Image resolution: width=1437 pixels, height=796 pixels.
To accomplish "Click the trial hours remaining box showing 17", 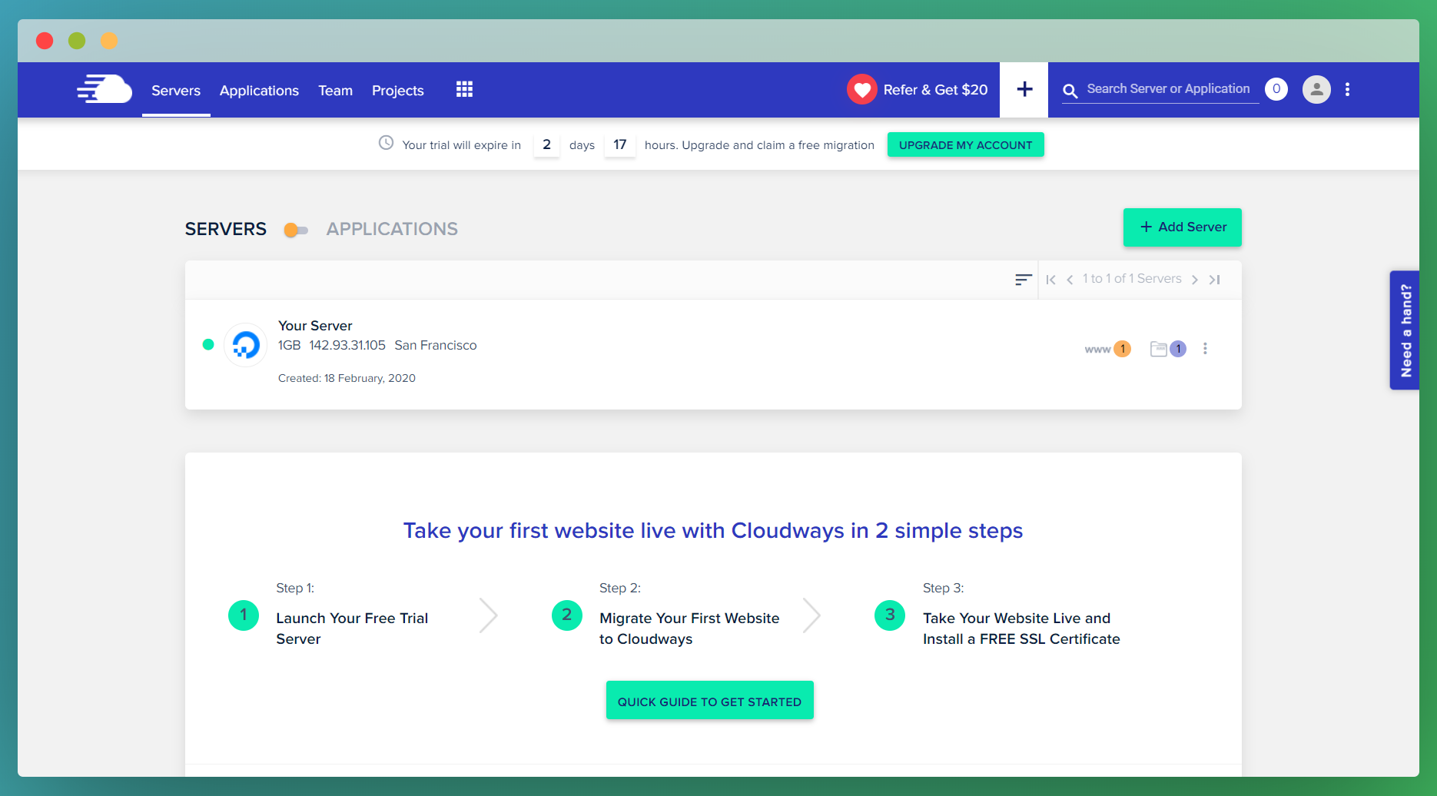I will pos(620,144).
